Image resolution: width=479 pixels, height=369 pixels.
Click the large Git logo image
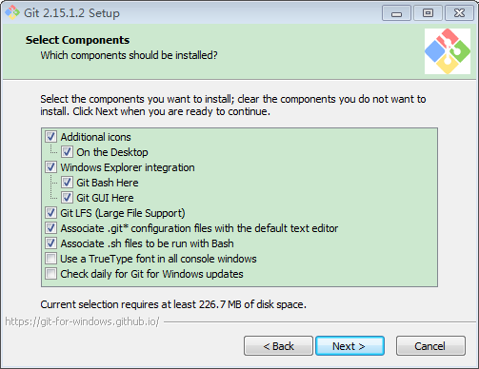click(448, 51)
